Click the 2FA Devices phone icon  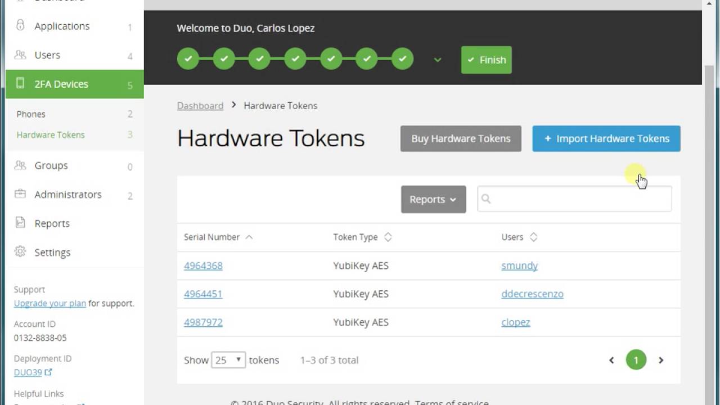pyautogui.click(x=20, y=84)
